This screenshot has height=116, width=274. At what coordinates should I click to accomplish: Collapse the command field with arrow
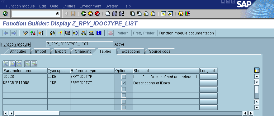(66, 14)
